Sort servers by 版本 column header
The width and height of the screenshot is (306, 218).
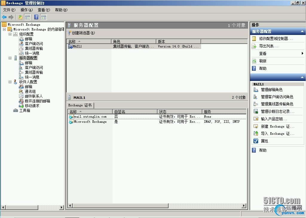(x=179, y=41)
